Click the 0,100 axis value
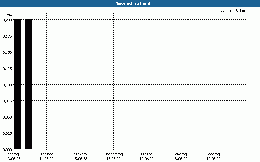260x162 pixels. [7, 85]
